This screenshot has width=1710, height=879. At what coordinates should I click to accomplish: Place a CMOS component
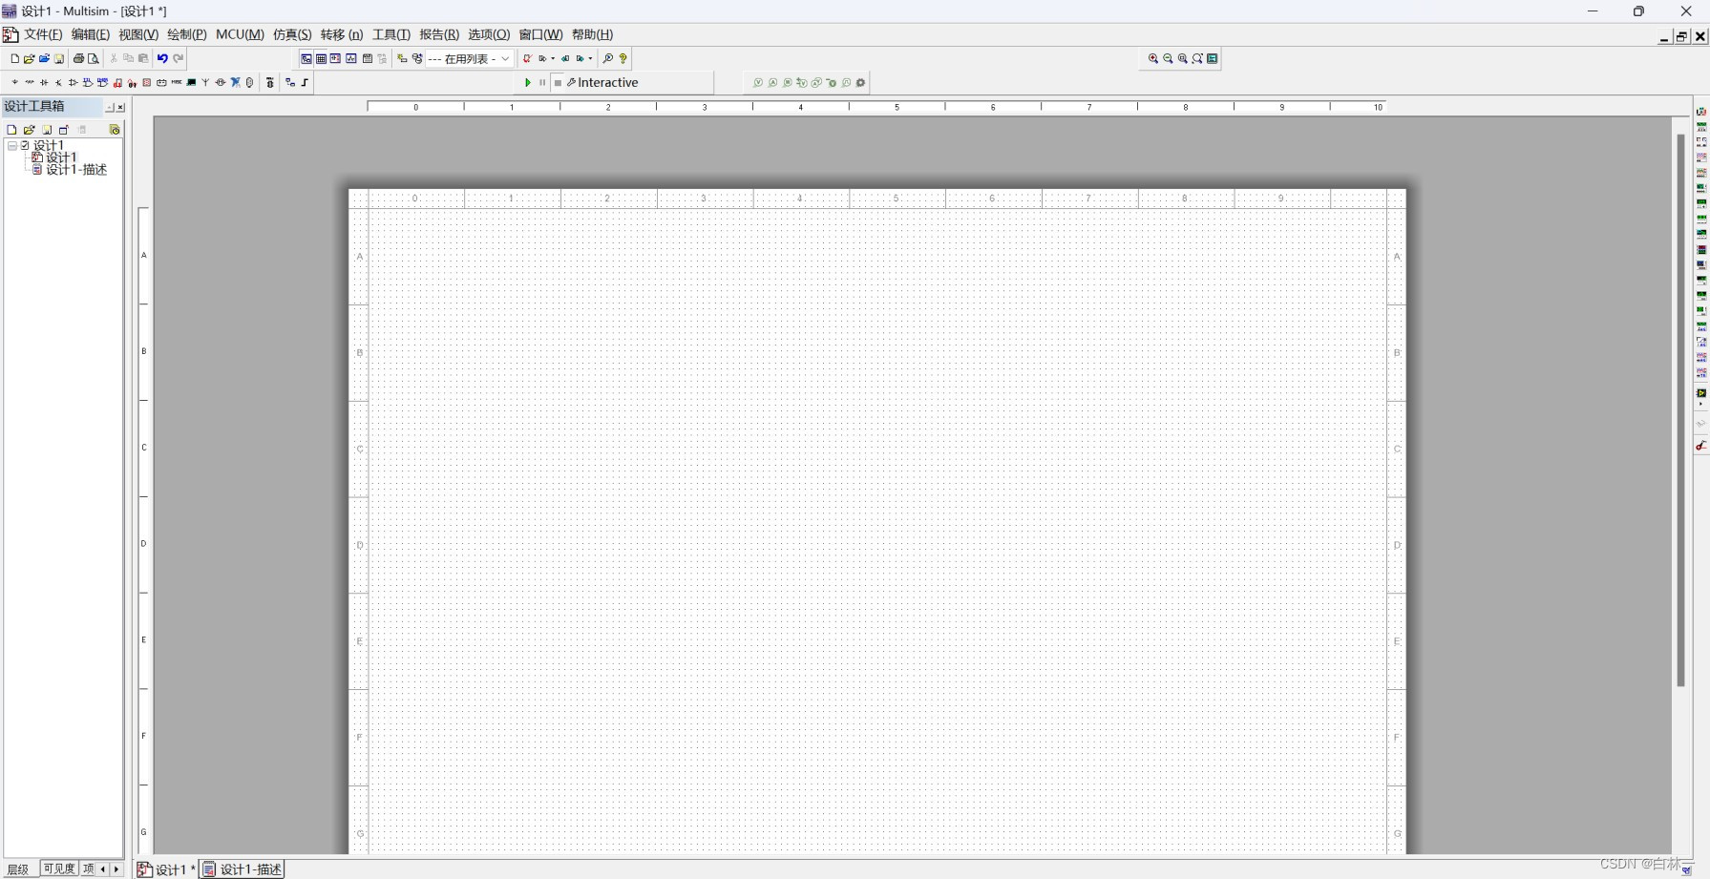pos(102,82)
